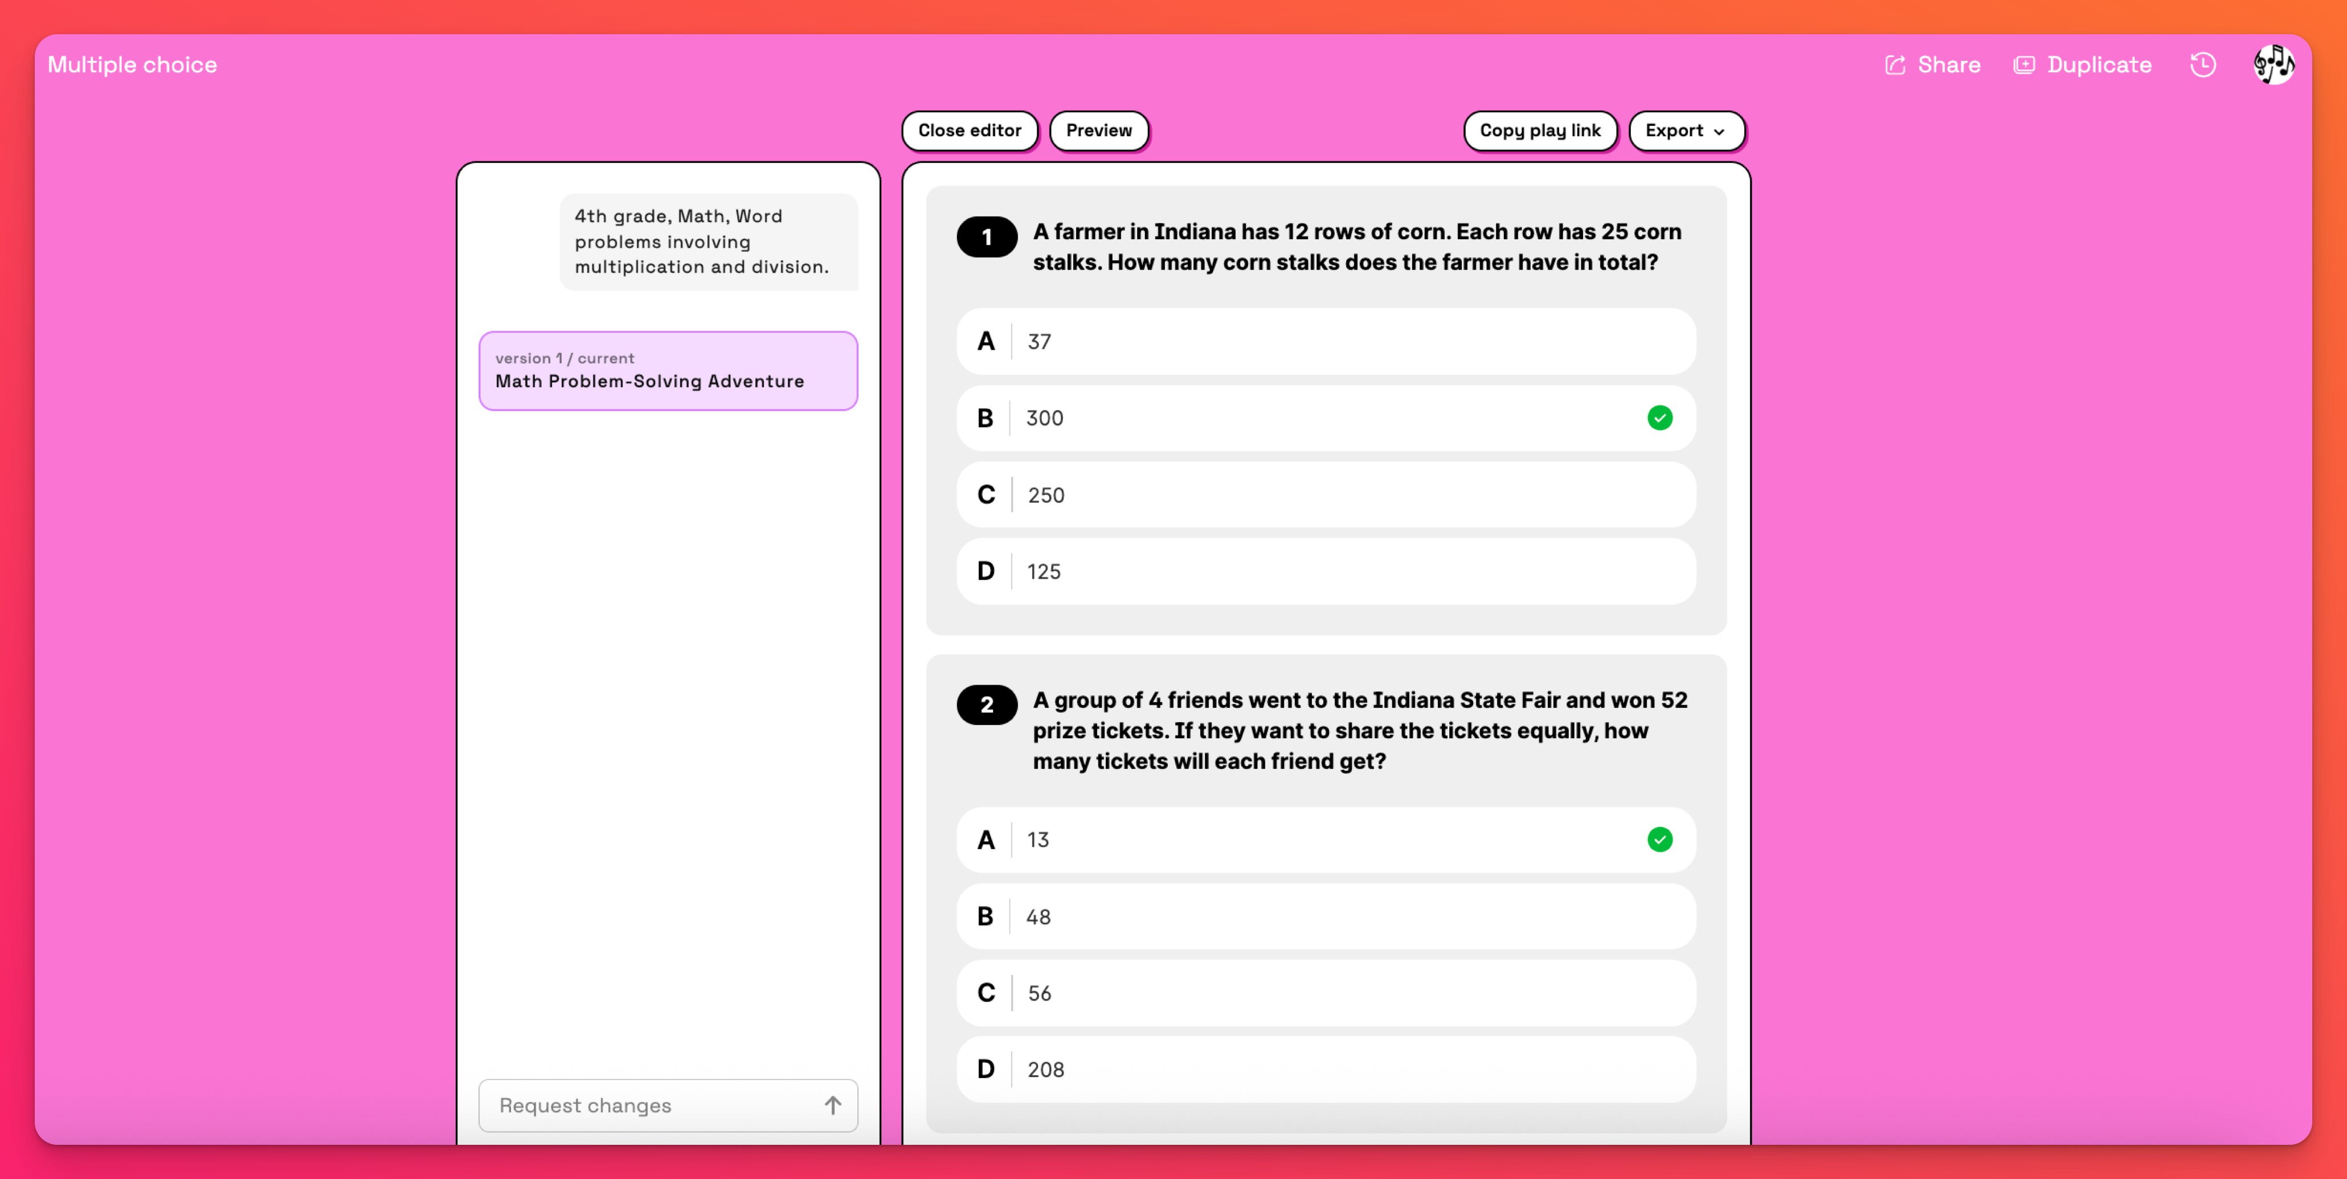
Task: Click the chevron next to Export
Action: click(x=1719, y=132)
